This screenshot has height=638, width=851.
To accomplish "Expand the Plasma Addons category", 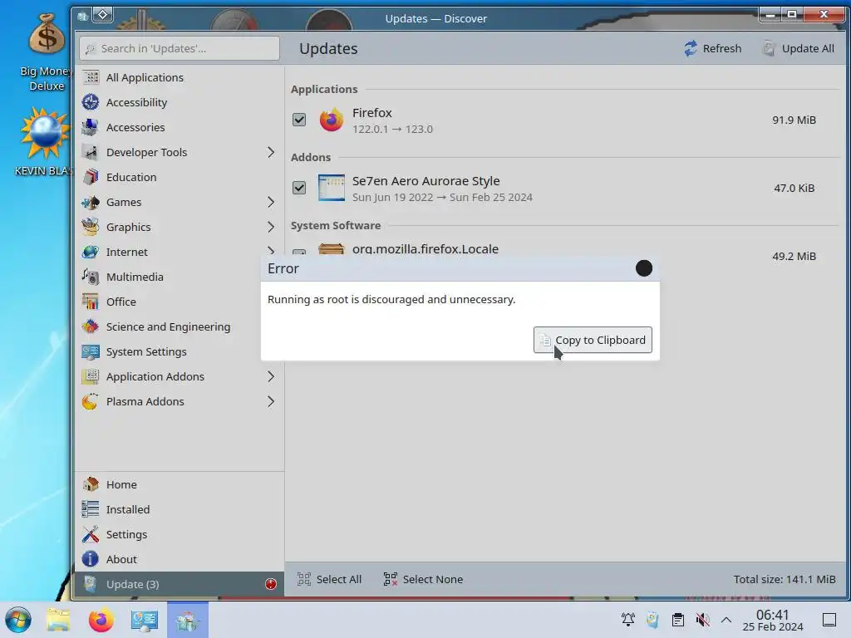I will coord(270,402).
